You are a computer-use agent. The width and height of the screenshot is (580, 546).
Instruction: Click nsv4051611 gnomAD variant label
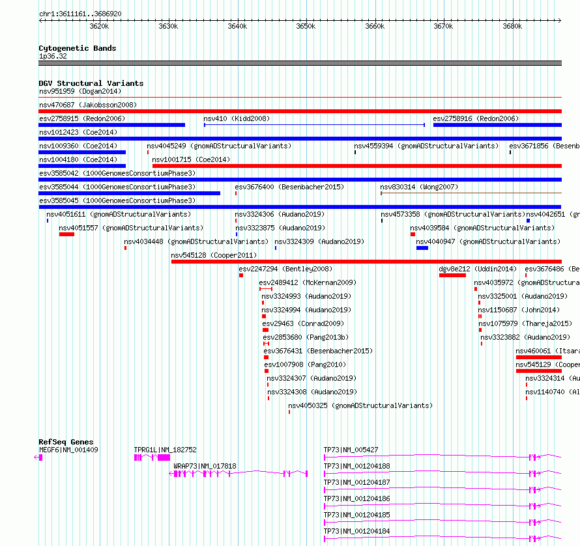[x=119, y=214]
